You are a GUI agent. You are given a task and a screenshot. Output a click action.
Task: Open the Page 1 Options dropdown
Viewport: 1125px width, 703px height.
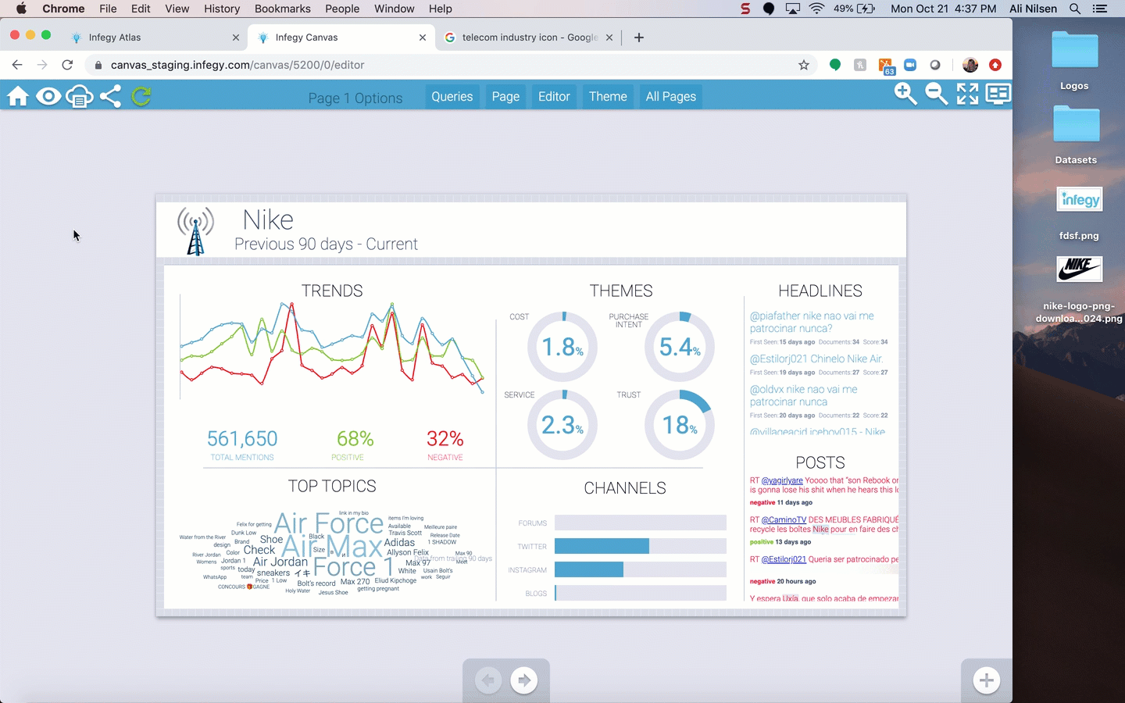(x=355, y=98)
